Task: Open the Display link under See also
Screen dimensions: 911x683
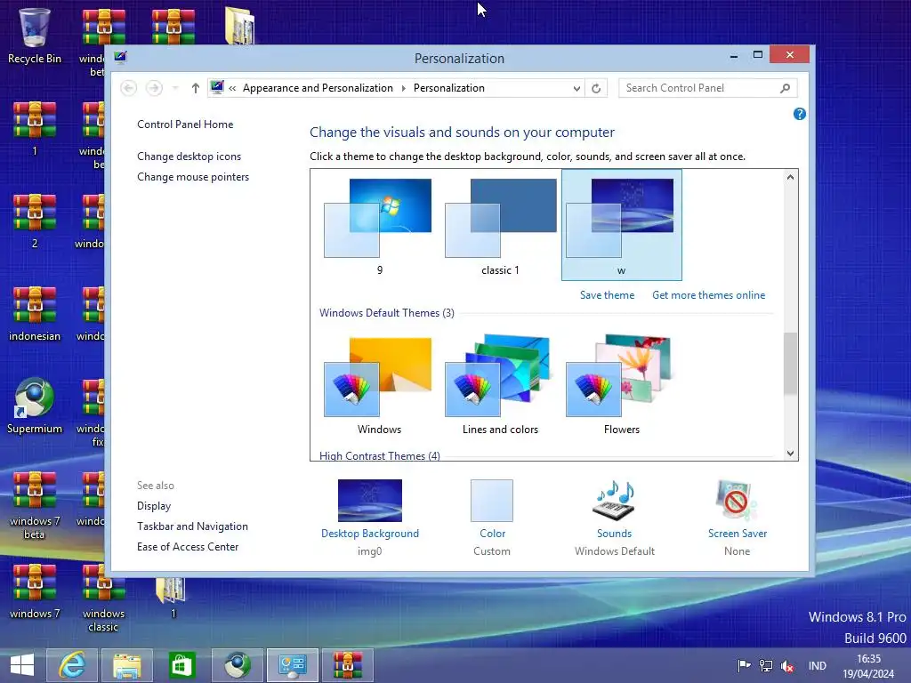Action: pyautogui.click(x=154, y=506)
